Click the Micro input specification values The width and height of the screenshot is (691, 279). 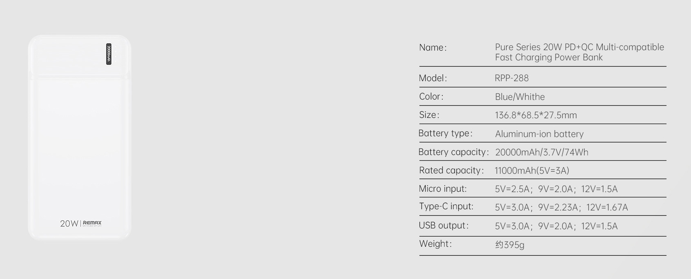pos(556,189)
